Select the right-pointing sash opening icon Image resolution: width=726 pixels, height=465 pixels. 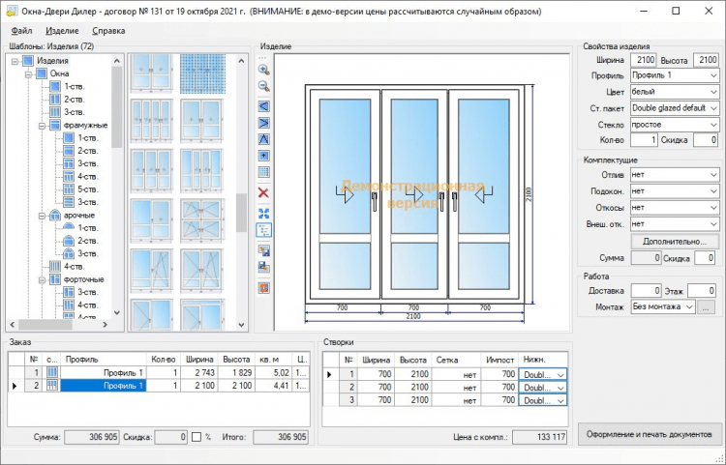(x=264, y=122)
